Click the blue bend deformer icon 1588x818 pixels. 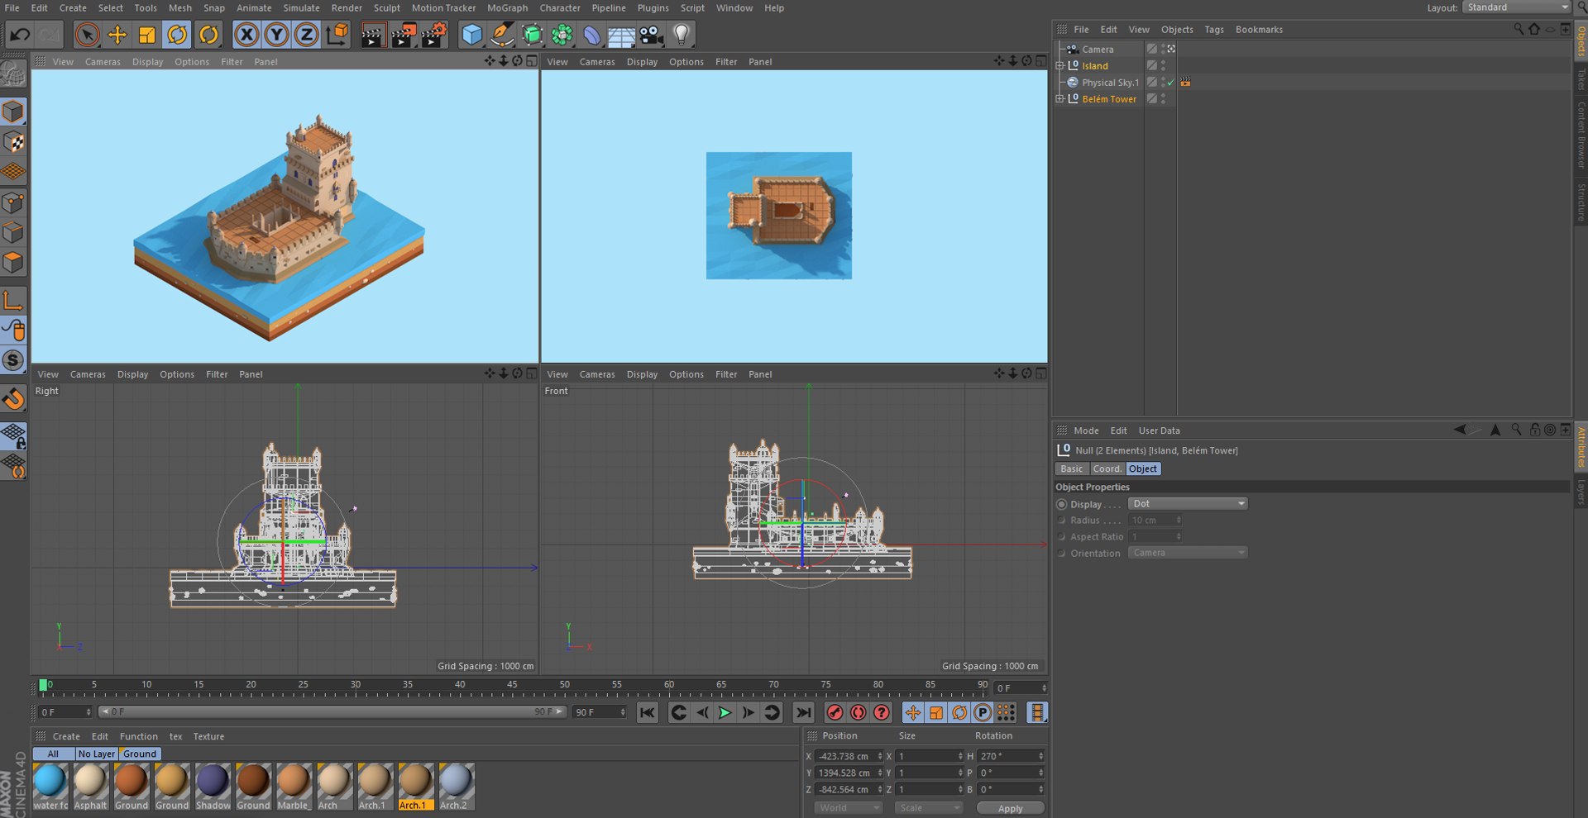tap(592, 35)
